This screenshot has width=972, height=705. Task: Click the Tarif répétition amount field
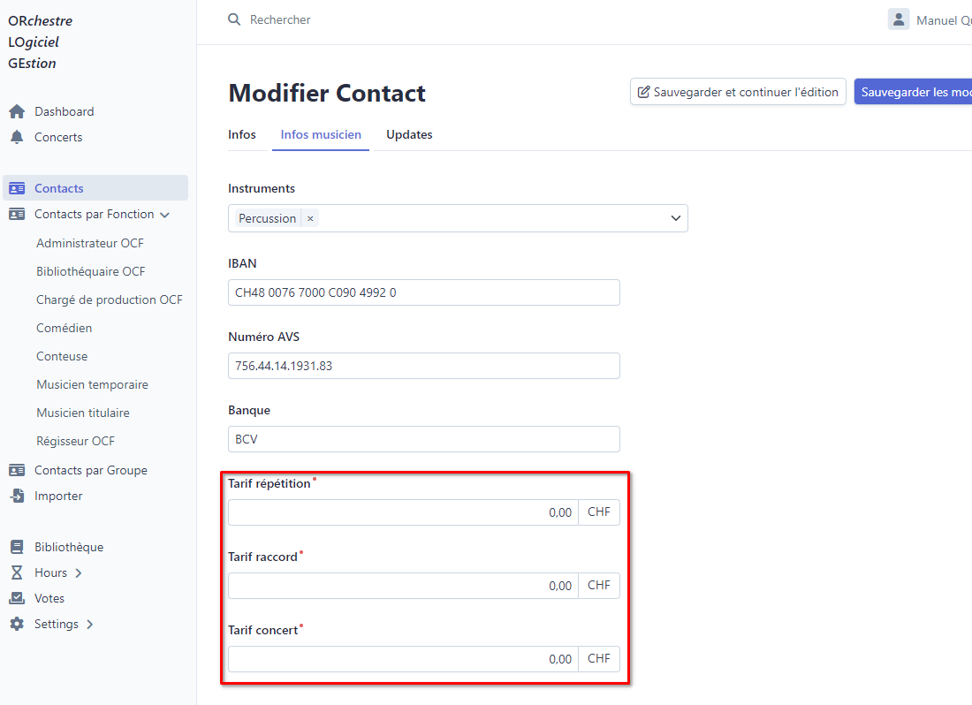coord(403,512)
